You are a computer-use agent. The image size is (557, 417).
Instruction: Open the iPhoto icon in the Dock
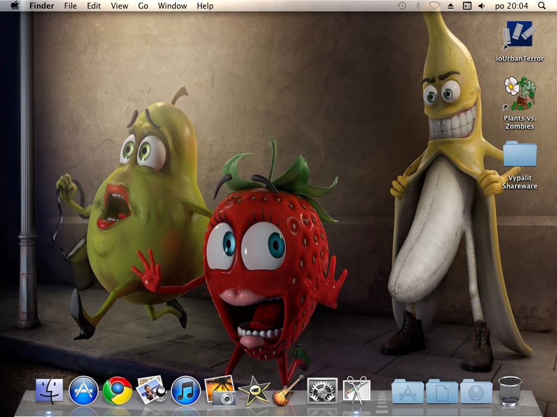coord(151,390)
